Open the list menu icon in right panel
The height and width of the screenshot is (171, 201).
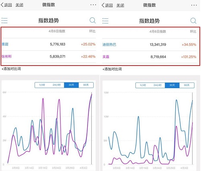[x=105, y=21]
